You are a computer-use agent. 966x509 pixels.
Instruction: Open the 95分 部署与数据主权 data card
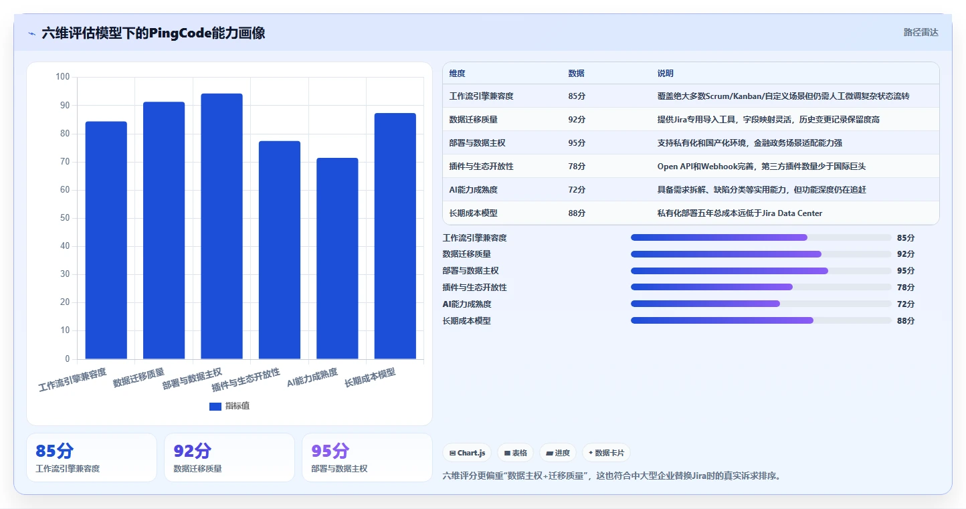coord(367,457)
